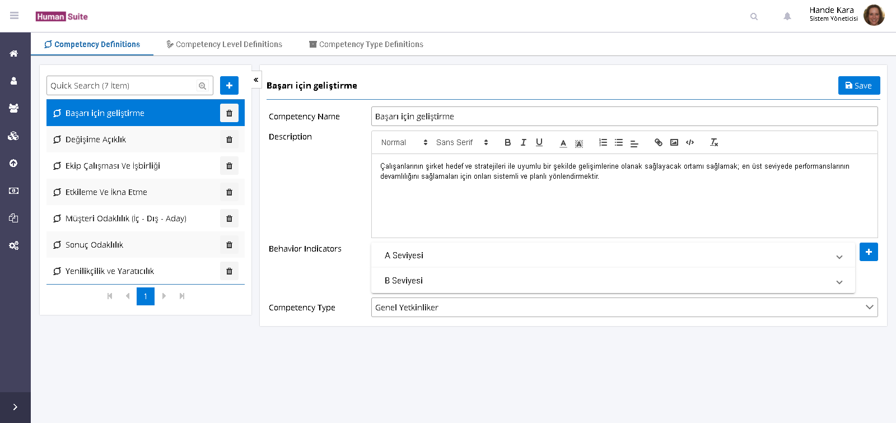Open the Normal text style dropdown
The width and height of the screenshot is (896, 423).
tap(404, 142)
